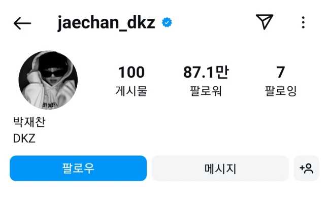Viewport: 329px width, 203px height.
Task: Select the 게시물 label
Action: (131, 91)
